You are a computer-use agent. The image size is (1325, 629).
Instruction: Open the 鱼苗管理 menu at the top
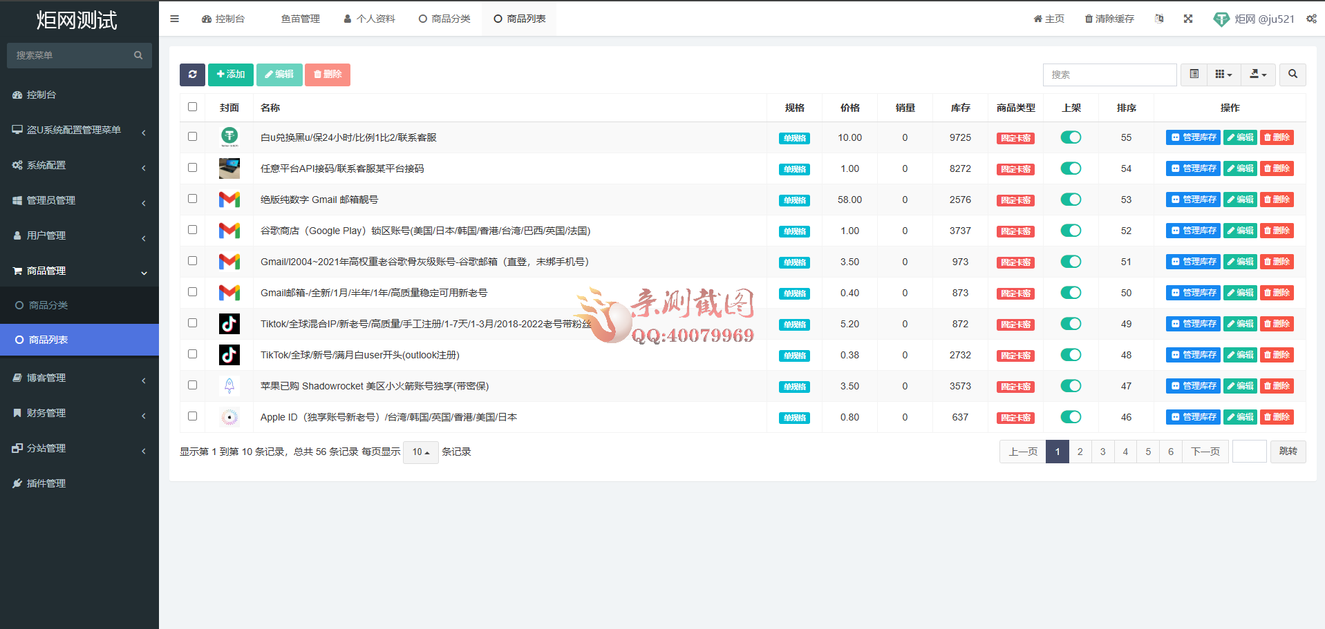click(300, 19)
